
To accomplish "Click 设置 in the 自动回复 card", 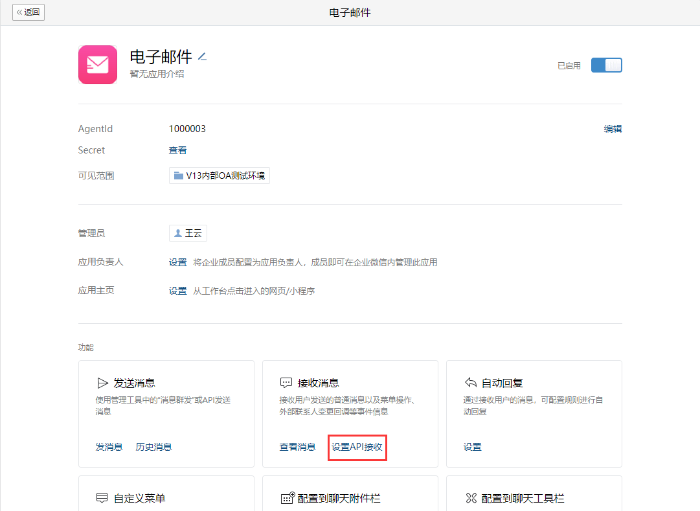I will 472,447.
